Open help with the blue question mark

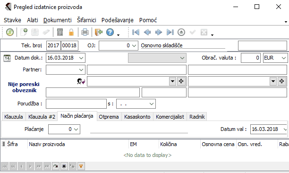coord(110,32)
